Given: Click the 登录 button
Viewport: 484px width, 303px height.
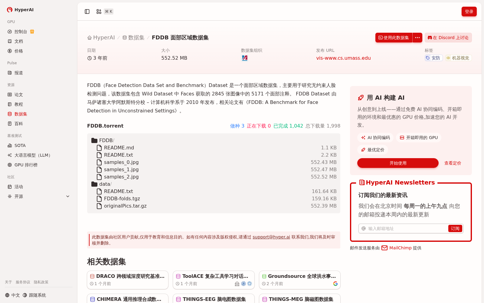Looking at the screenshot, I should 469,12.
